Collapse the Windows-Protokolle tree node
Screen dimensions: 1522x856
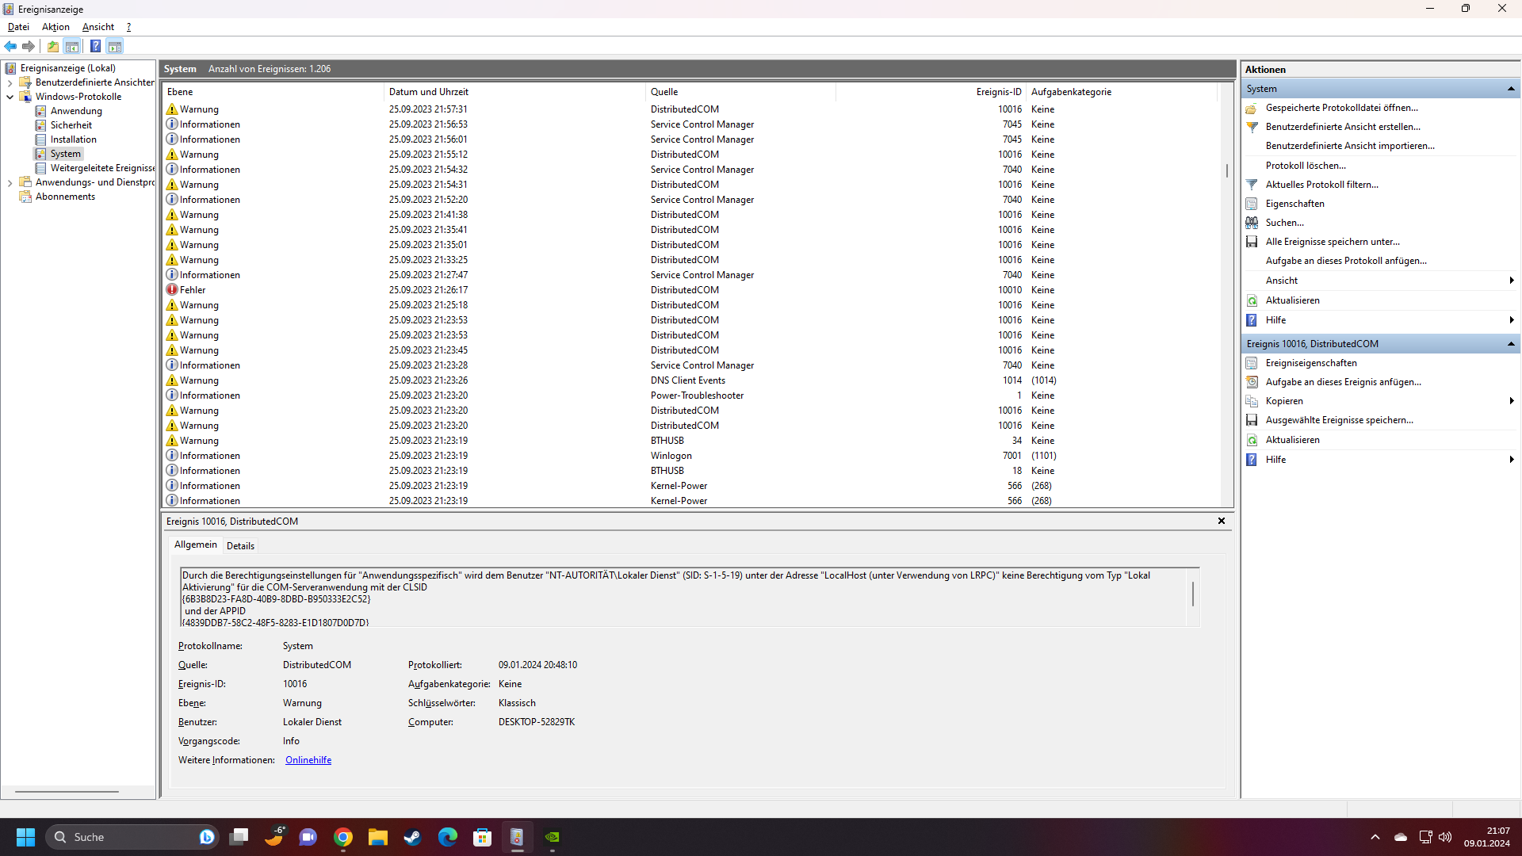10,97
